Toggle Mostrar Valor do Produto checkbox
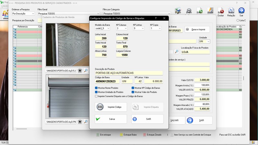This screenshot has width=258, height=145. pos(133,92)
